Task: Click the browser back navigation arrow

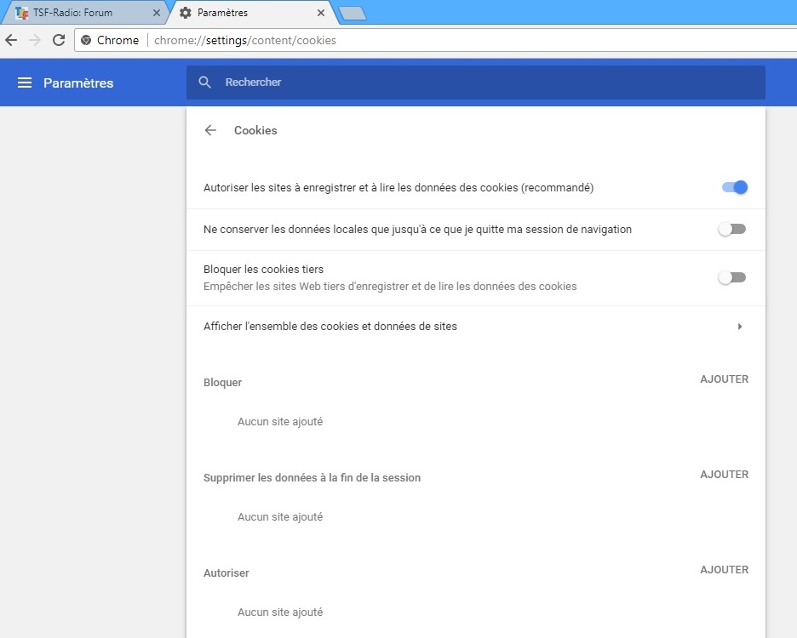Action: tap(12, 40)
